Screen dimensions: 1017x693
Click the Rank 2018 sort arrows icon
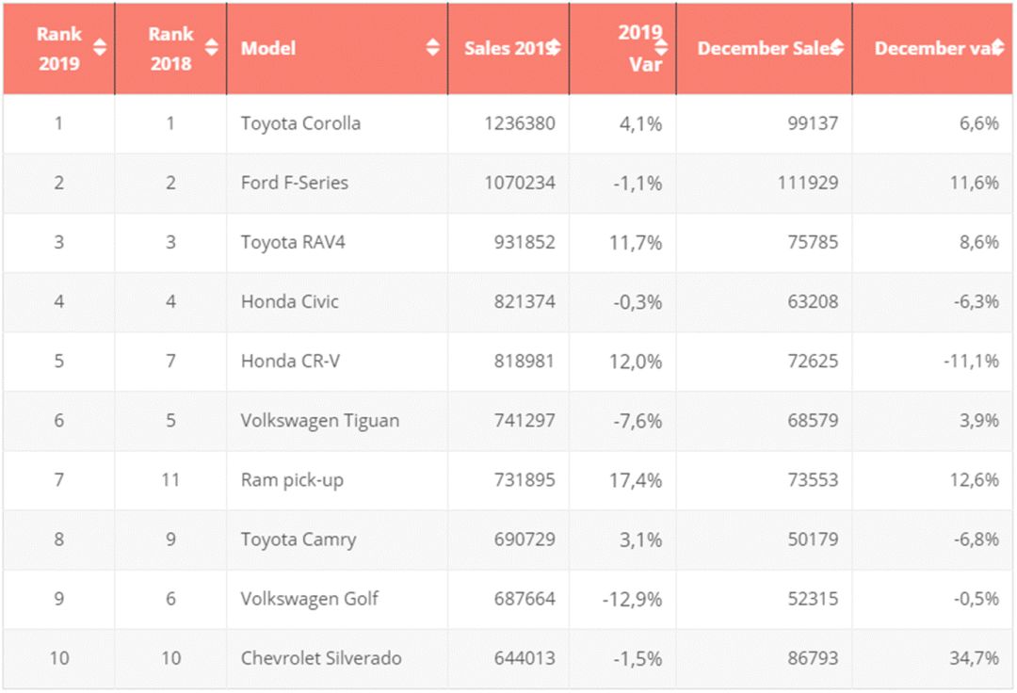coord(211,48)
